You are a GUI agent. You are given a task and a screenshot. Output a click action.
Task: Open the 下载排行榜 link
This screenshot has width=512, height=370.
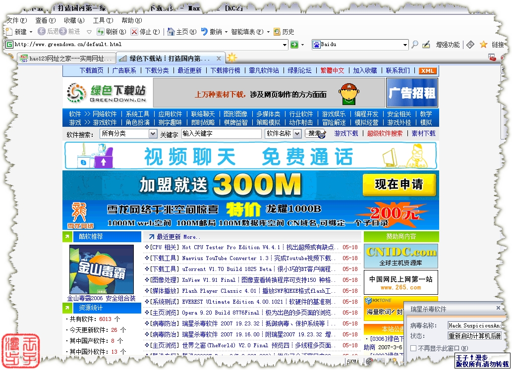pos(226,70)
